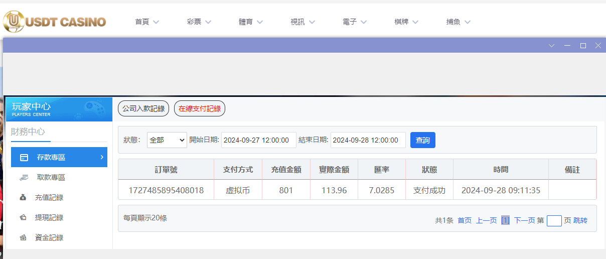Open the 狀態 status dropdown
Image resolution: width=606 pixels, height=259 pixels.
[167, 140]
